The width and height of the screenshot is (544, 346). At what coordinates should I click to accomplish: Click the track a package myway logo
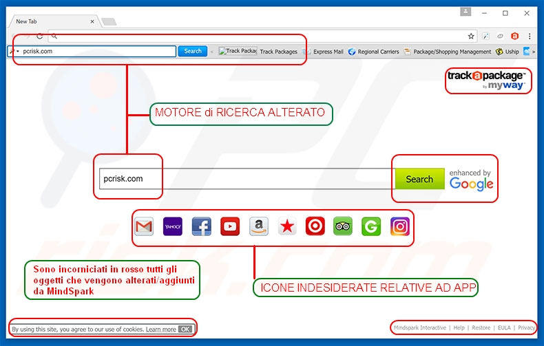pyautogui.click(x=486, y=80)
